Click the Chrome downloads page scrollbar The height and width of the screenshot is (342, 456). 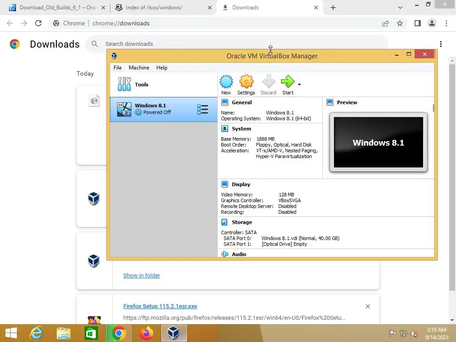[x=452, y=177]
